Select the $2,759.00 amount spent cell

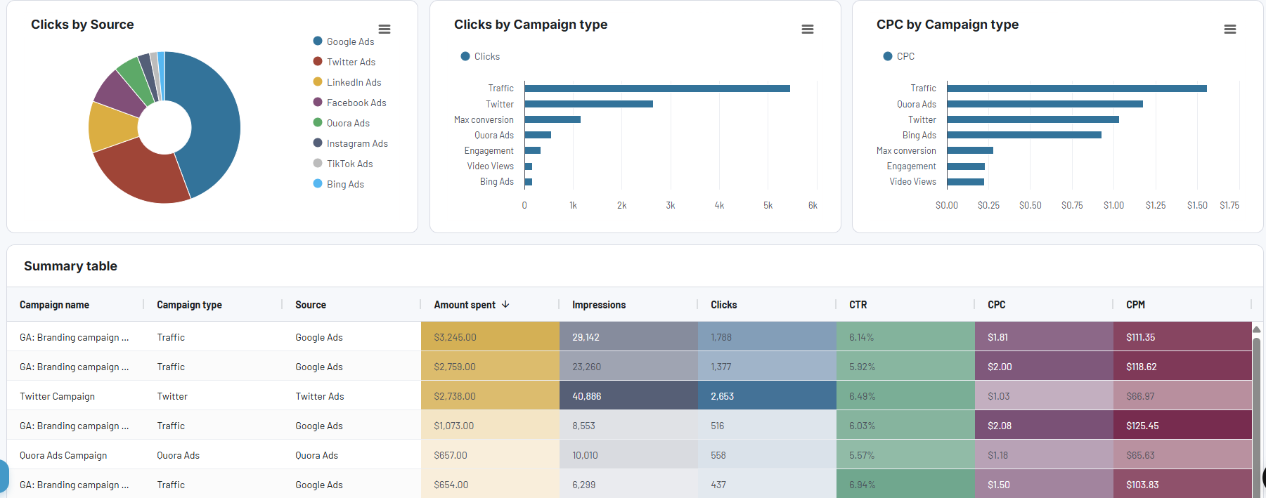490,367
